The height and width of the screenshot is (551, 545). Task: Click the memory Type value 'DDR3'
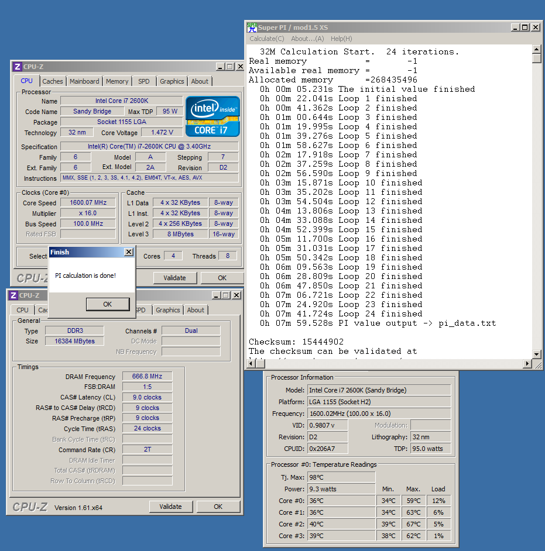75,330
